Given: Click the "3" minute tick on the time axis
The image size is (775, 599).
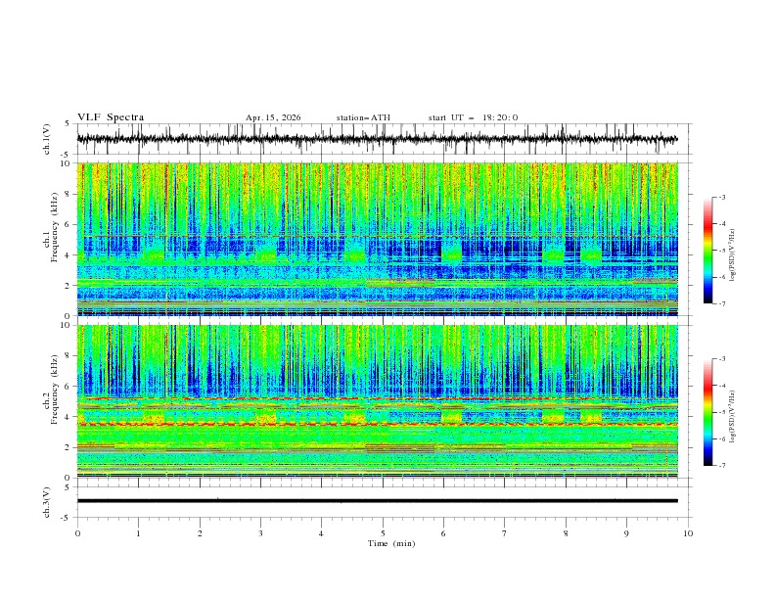Looking at the screenshot, I should [260, 533].
